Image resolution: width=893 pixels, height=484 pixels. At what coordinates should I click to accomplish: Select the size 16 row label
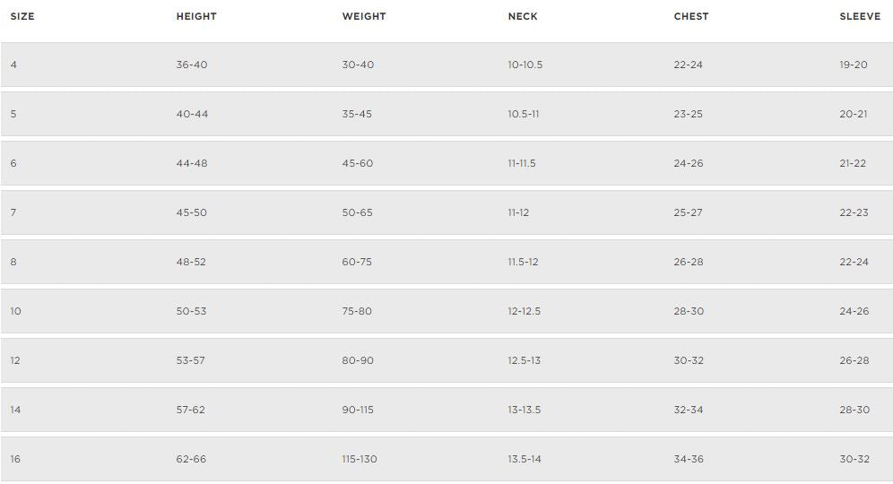coord(15,459)
